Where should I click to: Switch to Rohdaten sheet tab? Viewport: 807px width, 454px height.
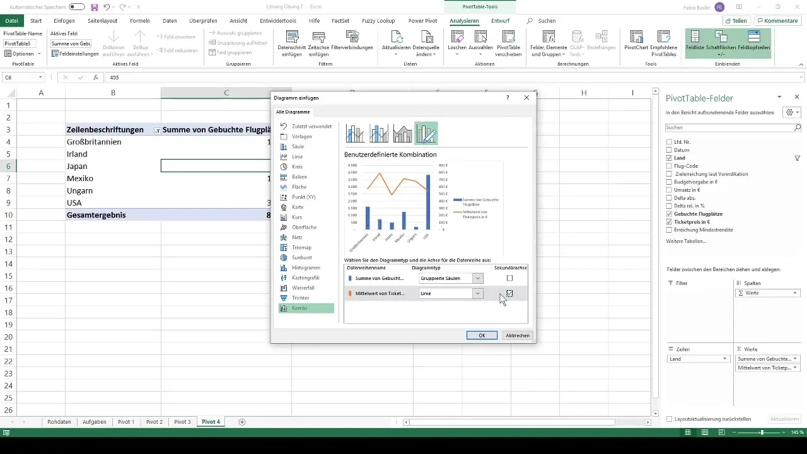[x=59, y=422]
